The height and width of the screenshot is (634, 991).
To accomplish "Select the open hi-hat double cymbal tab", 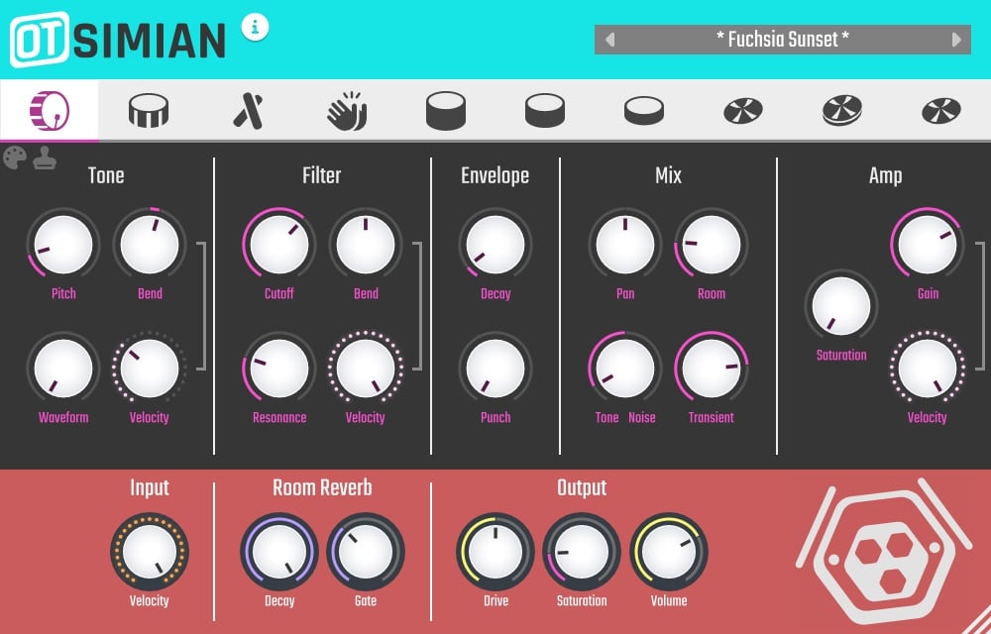I will point(841,111).
